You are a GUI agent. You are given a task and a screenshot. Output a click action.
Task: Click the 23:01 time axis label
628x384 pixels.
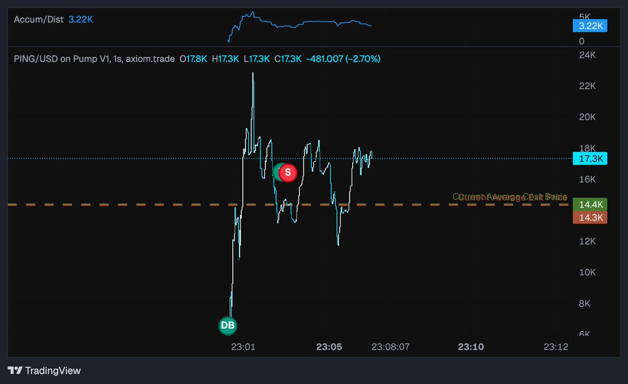coord(243,346)
